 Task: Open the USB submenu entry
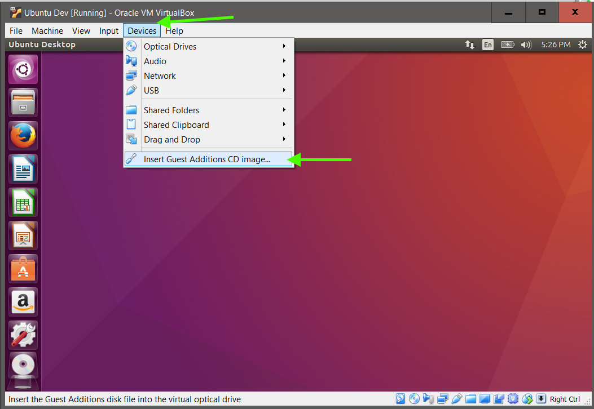point(208,91)
